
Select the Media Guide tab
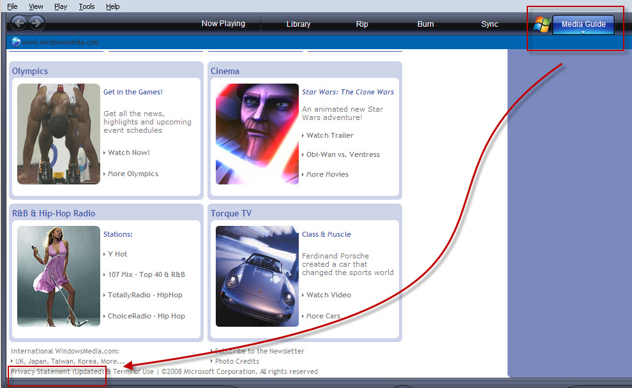coord(583,24)
